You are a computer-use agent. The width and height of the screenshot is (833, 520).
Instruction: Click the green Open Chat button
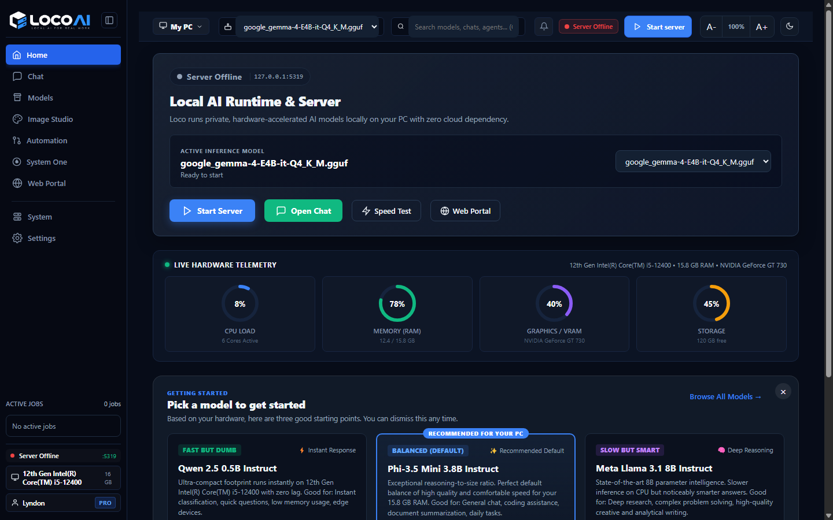coord(303,211)
